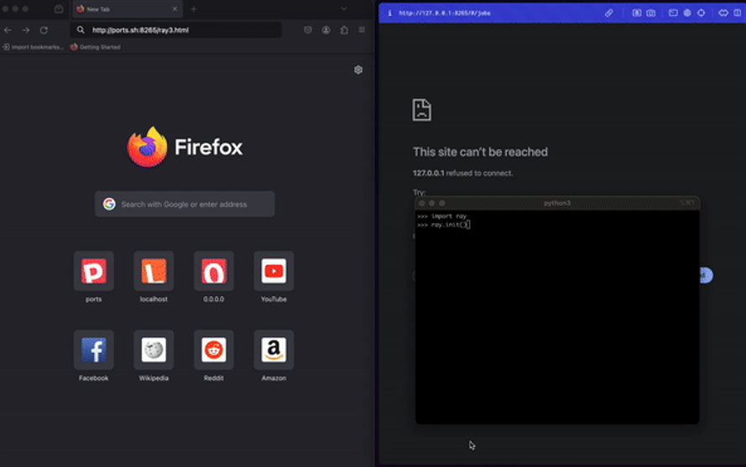Expand the list-all-tabs chevron in Firefox

343,9
